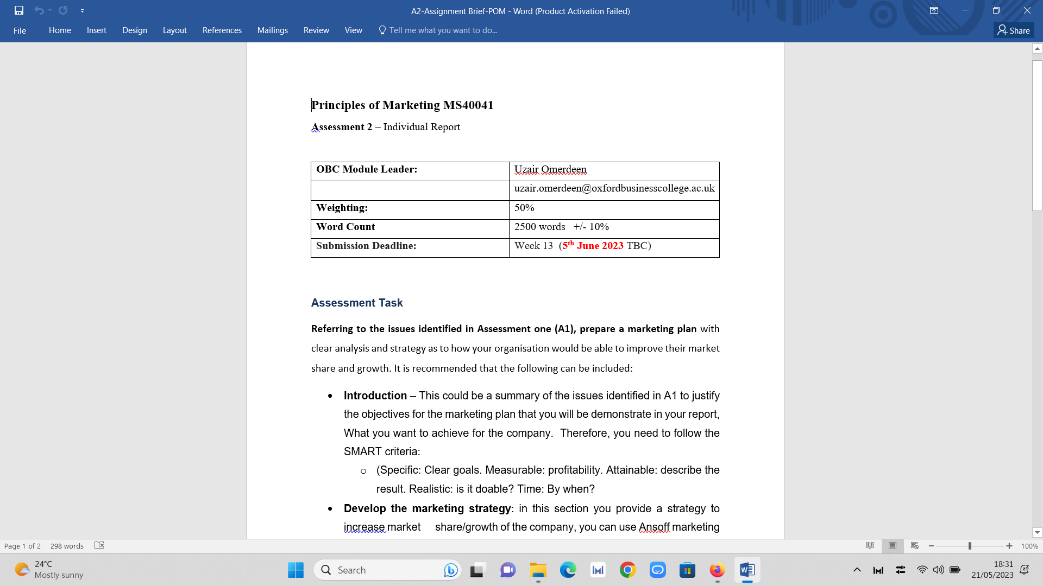
Task: Click the zoom out minus button
Action: click(x=931, y=546)
